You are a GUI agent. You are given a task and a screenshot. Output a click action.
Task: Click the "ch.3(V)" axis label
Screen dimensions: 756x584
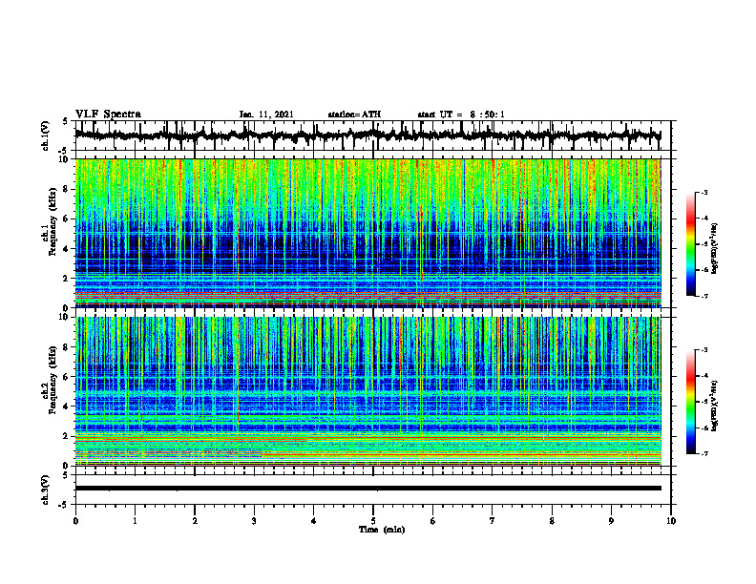click(x=46, y=490)
